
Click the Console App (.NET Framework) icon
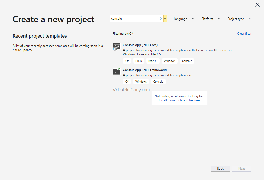(x=117, y=71)
